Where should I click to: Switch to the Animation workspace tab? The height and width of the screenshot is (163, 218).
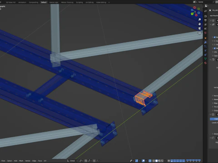22,2
